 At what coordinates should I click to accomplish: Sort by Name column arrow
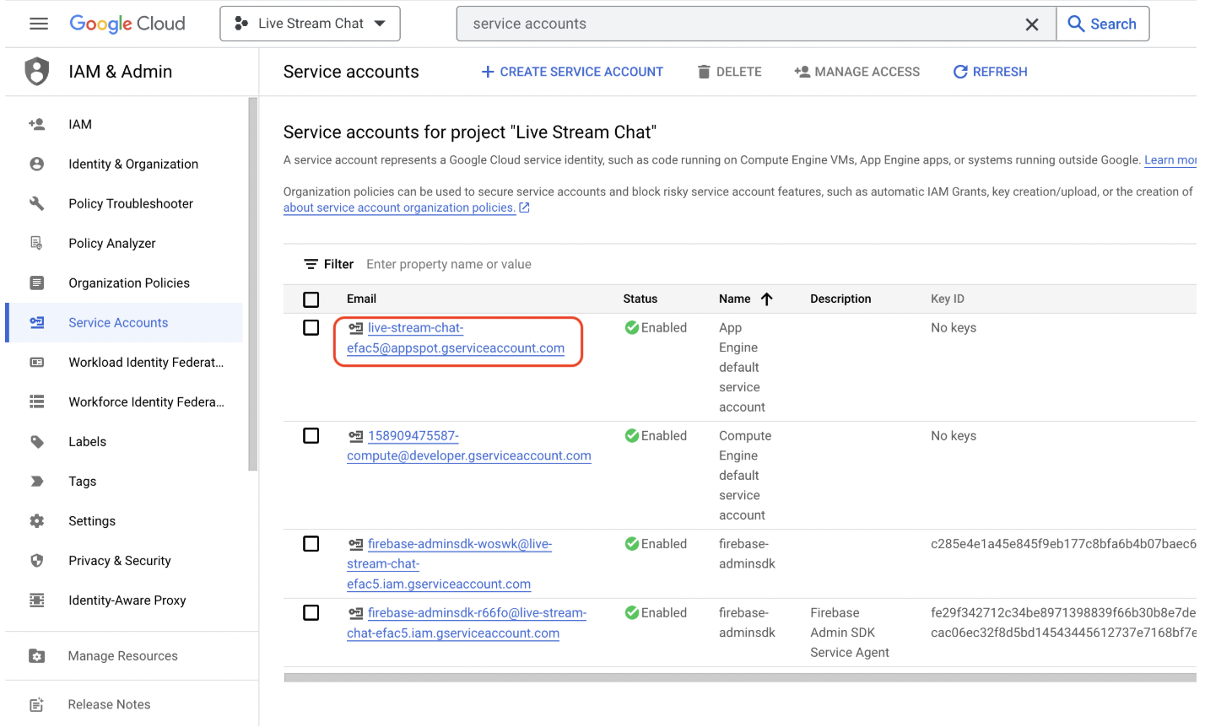(766, 299)
